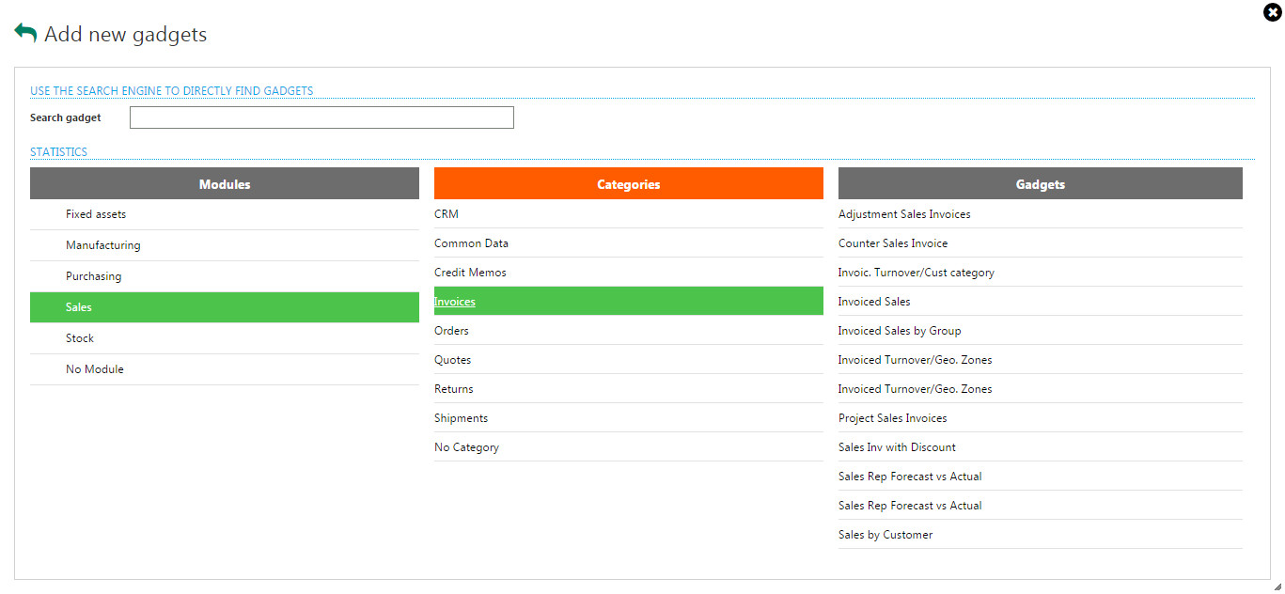Select the Fixed assets module
This screenshot has height=594, width=1285.
96,214
